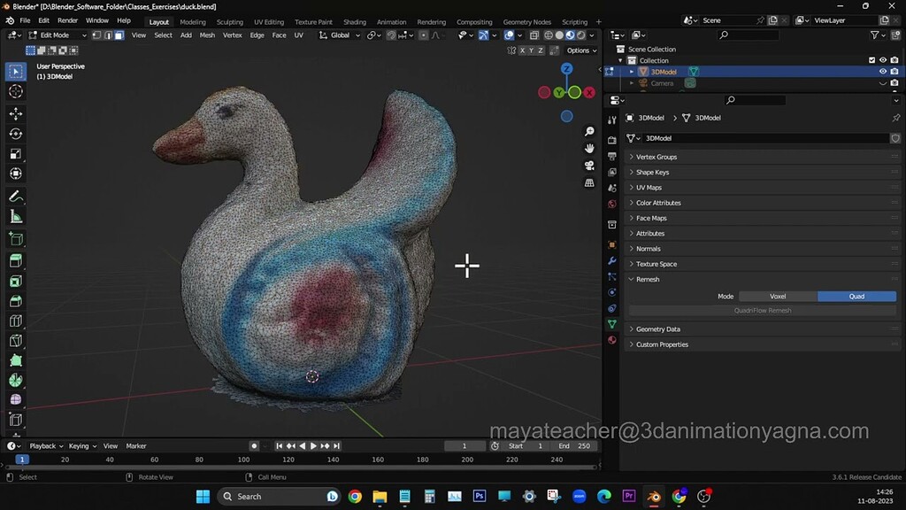Hide the 3DModel object in the outliner
906x510 pixels.
[881, 71]
